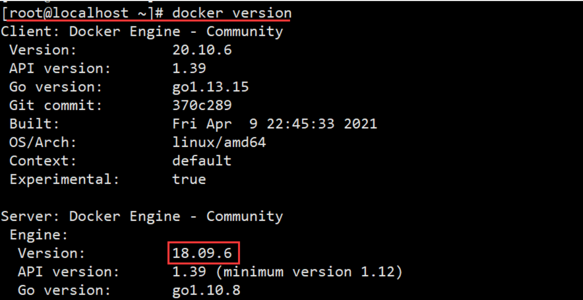Click the docker version command text
The image size is (583, 300).
click(232, 13)
